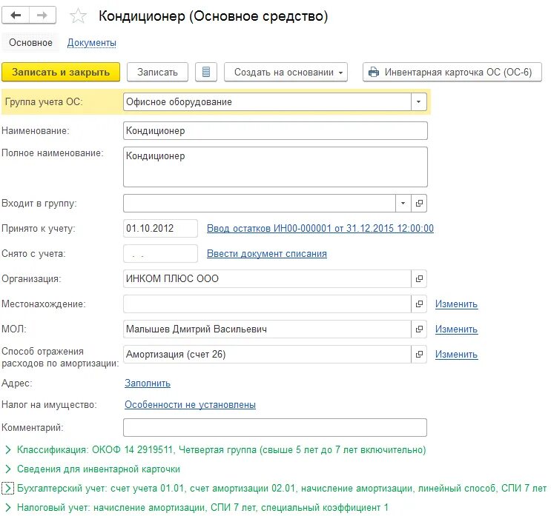This screenshot has width=551, height=516.
Task: Click the Записать и закрыть button
Action: pyautogui.click(x=61, y=72)
